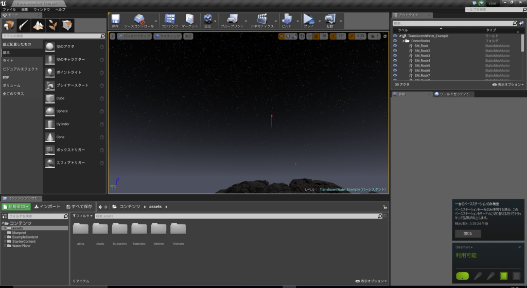Click the Launch (起動) toolbar icon

click(x=330, y=19)
